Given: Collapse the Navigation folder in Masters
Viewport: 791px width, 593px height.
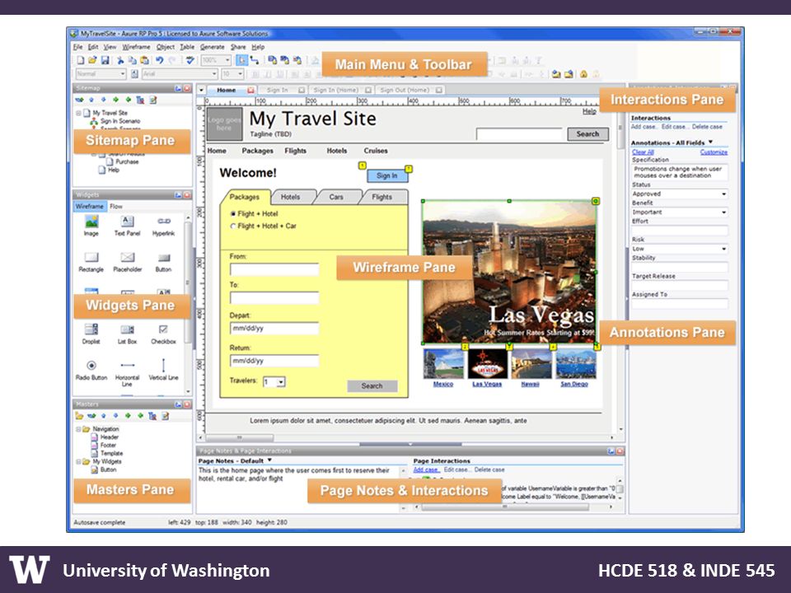Looking at the screenshot, I should coord(79,429).
